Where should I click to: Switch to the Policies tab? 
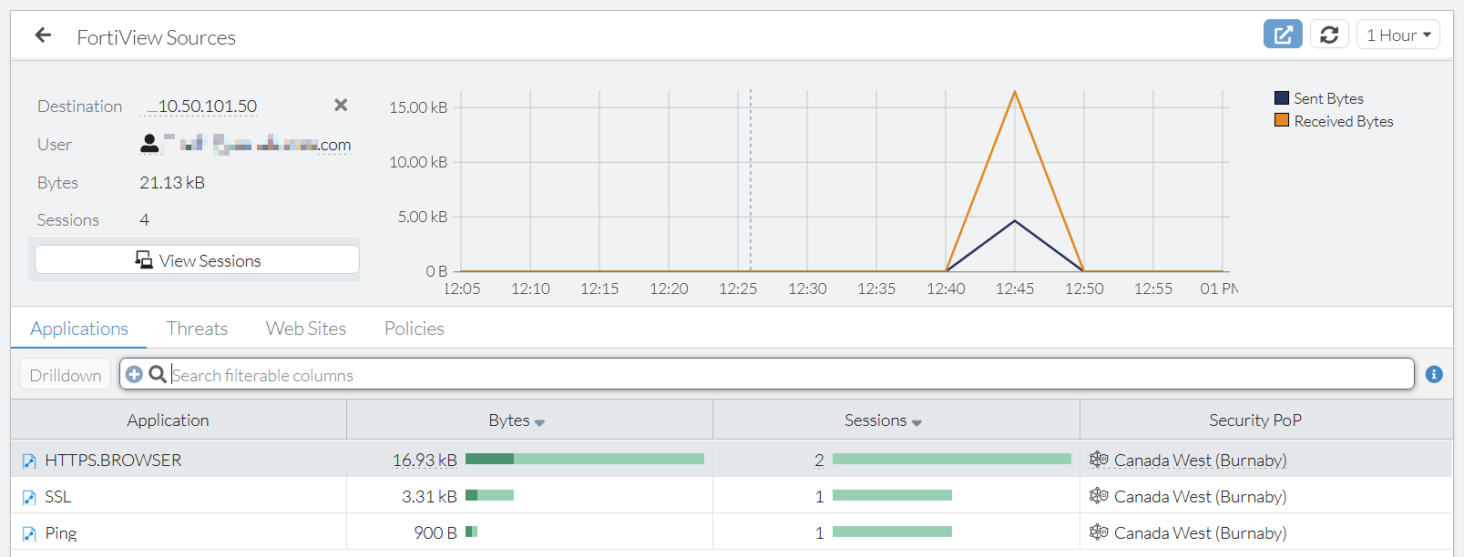click(x=415, y=329)
